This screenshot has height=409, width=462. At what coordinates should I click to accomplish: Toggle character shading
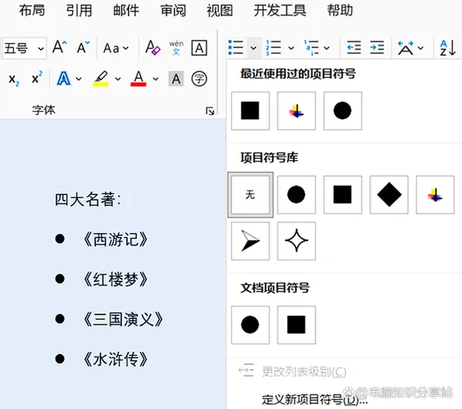point(176,79)
